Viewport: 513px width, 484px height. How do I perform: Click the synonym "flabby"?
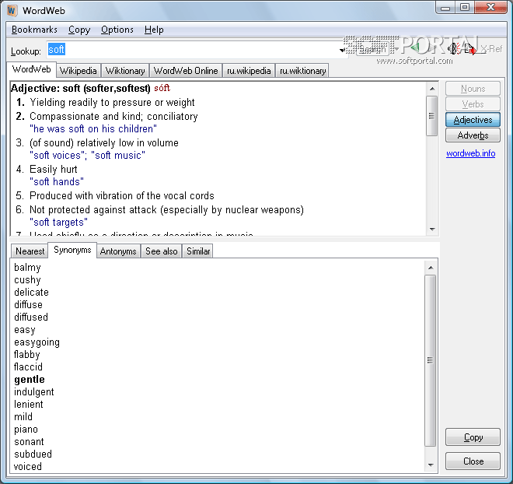coord(27,355)
